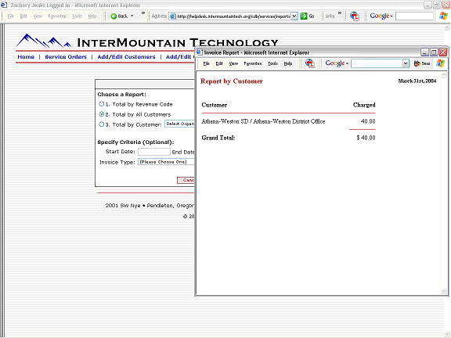Select Total by Revenue Code radio button
Image resolution: width=451 pixels, height=338 pixels.
[x=101, y=104]
